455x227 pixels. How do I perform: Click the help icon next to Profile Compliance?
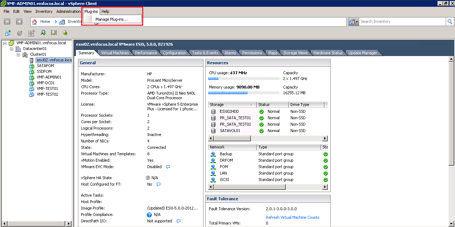coord(149,215)
